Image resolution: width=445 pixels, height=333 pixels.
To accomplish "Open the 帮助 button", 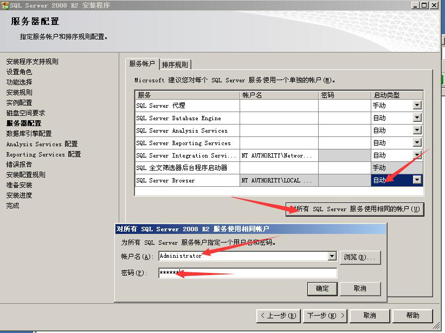I will click(x=412, y=316).
